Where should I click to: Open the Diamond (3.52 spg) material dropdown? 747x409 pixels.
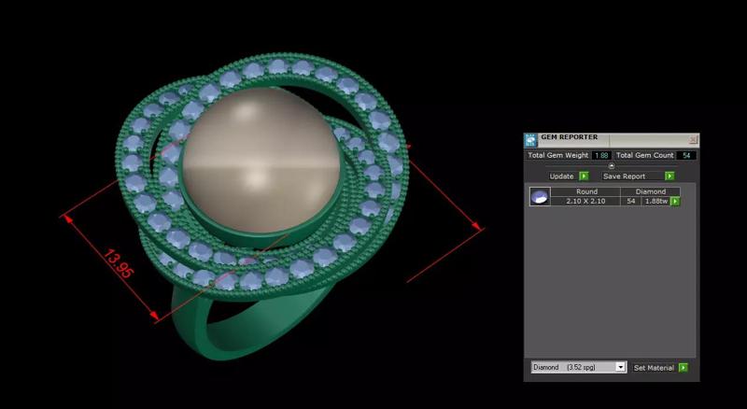(579, 367)
